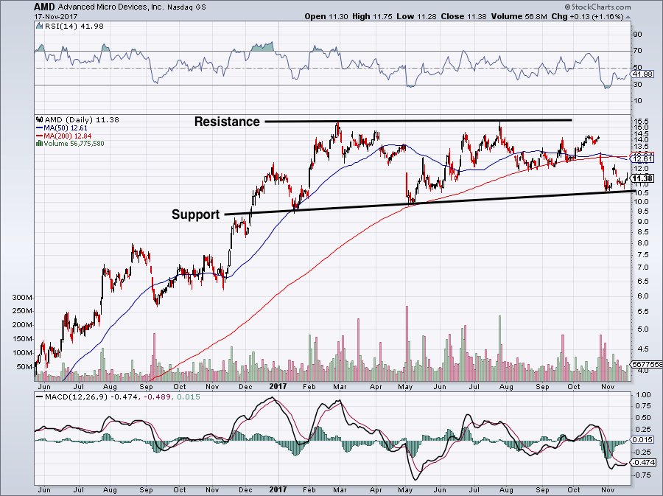Click the Volume 56,775,580 legend entry

pos(74,143)
